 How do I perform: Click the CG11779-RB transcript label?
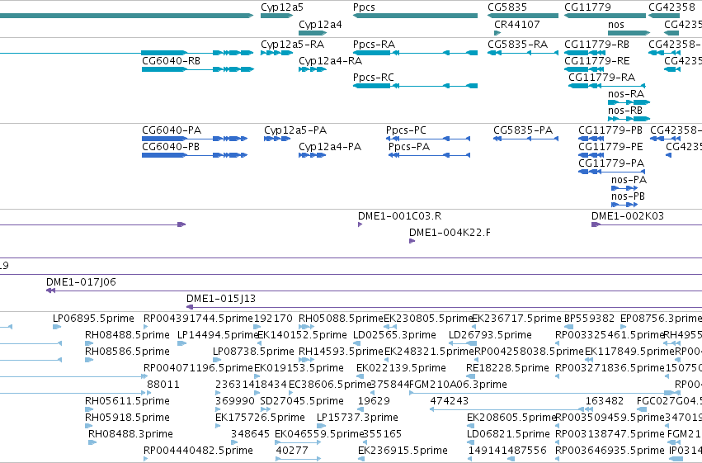pos(596,45)
